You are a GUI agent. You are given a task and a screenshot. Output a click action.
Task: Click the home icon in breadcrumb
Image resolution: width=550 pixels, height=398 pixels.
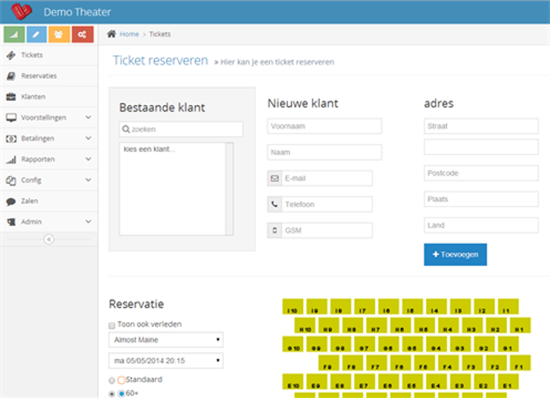click(x=112, y=34)
